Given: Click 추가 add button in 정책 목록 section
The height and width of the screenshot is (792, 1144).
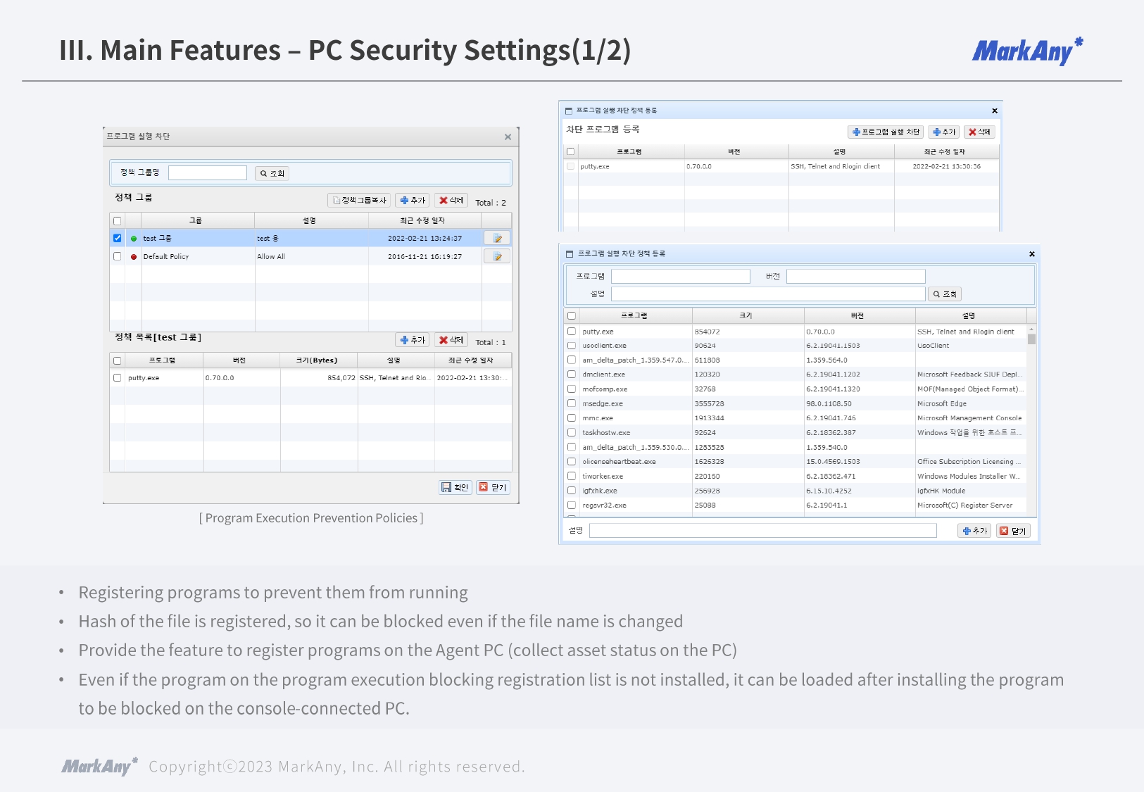Looking at the screenshot, I should click(413, 340).
